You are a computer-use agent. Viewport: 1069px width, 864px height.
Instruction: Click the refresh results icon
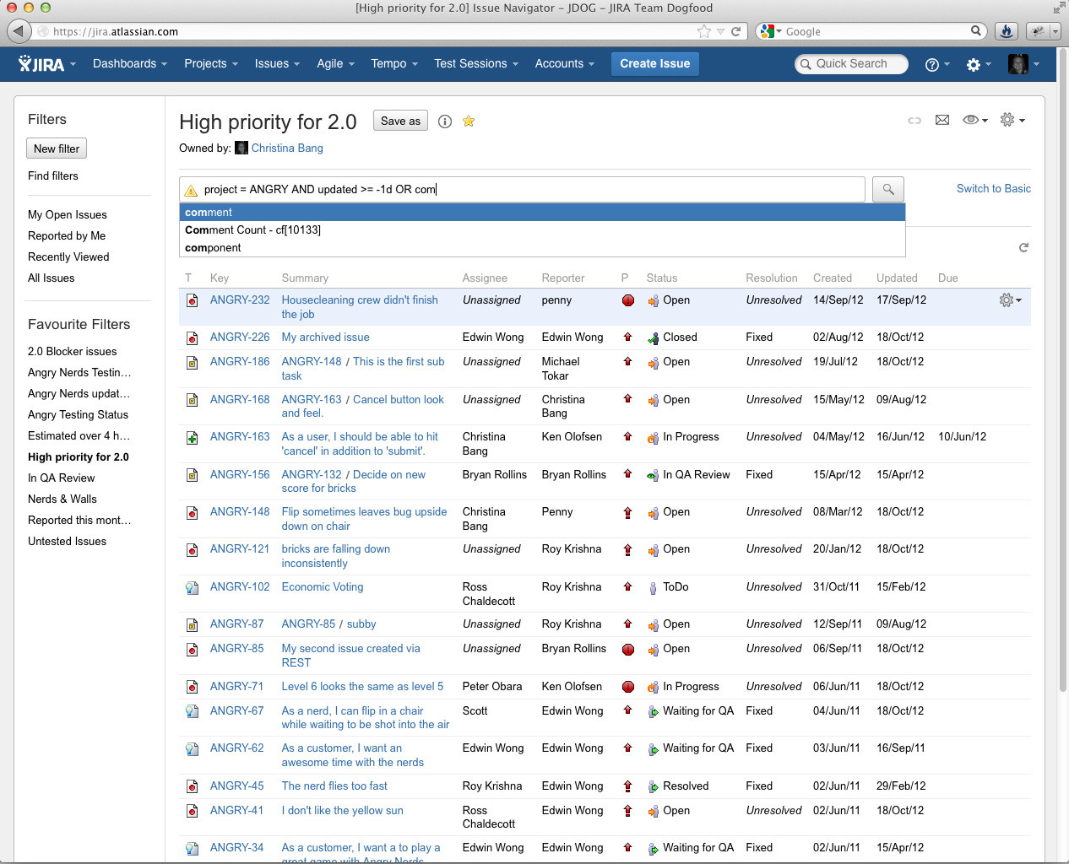(1023, 248)
